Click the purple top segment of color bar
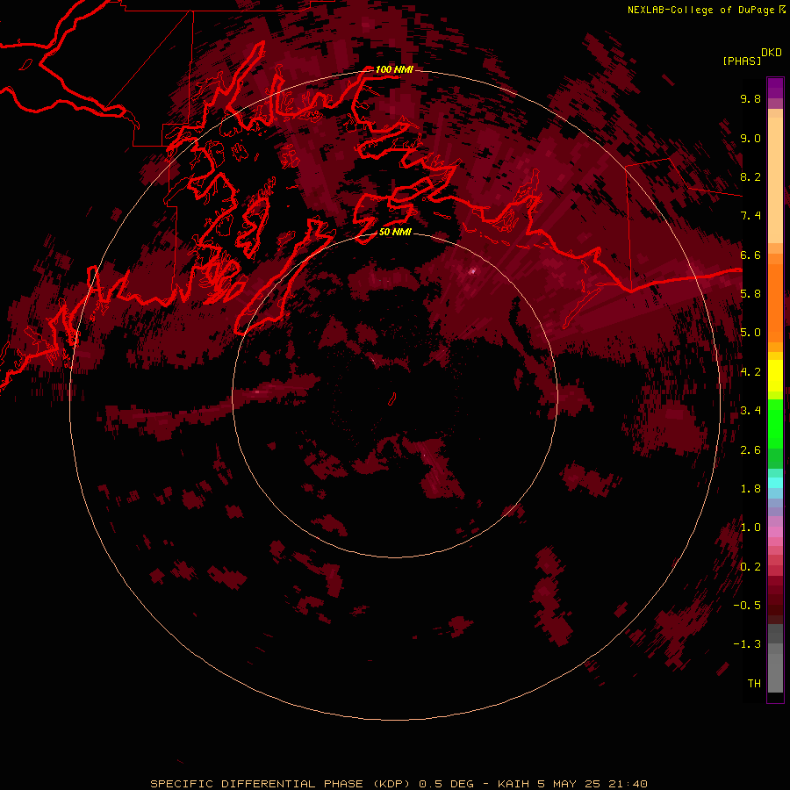The image size is (790, 790). click(x=775, y=88)
